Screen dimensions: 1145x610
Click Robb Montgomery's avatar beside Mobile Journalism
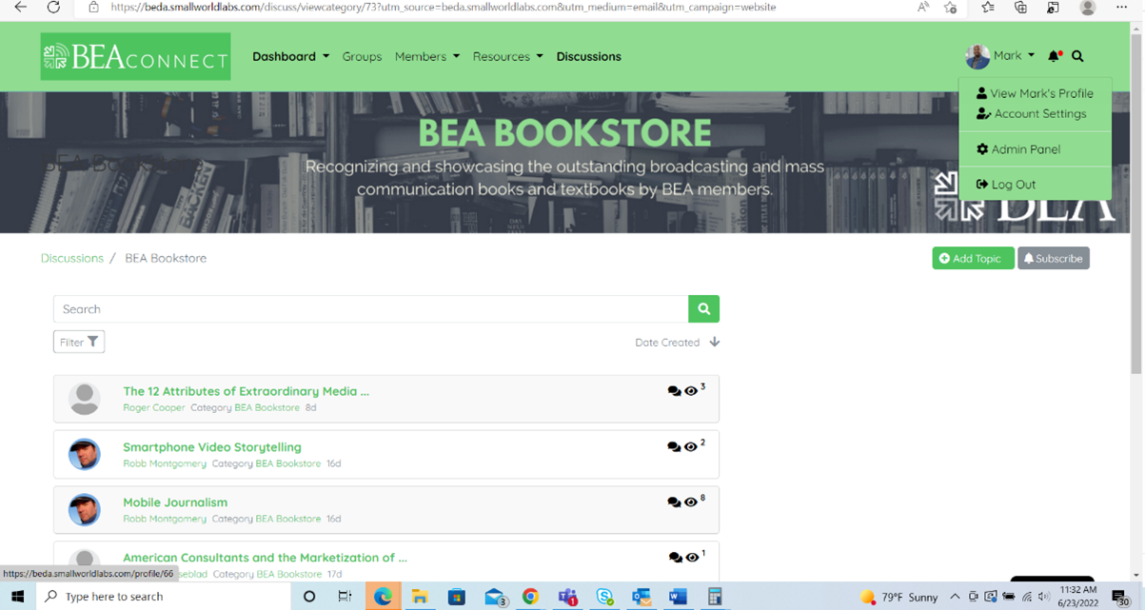point(85,510)
